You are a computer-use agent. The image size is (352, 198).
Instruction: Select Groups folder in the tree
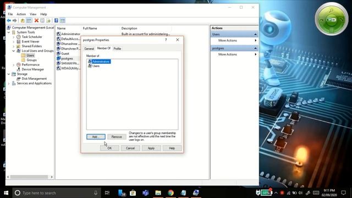[x=31, y=60]
